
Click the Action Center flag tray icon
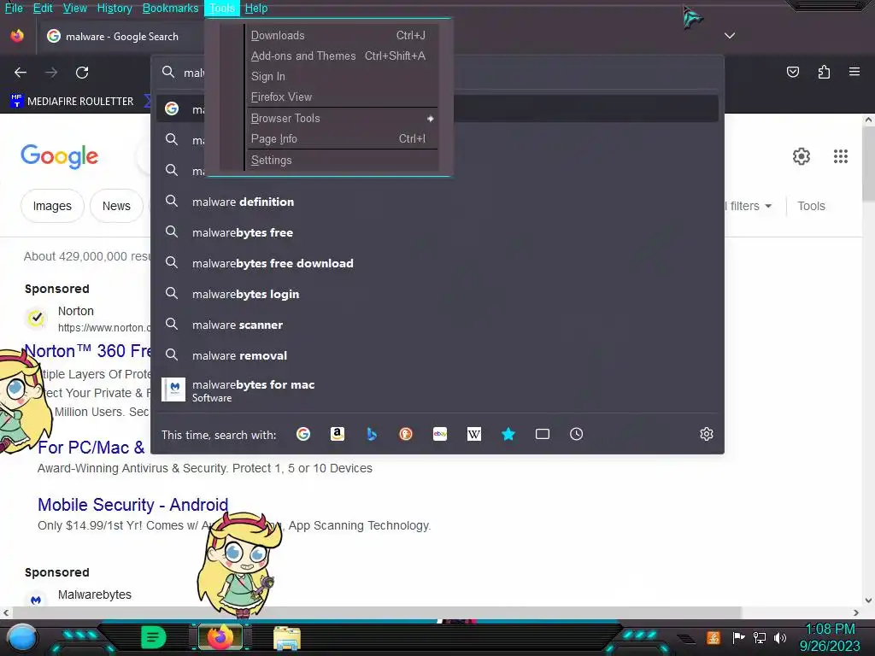pyautogui.click(x=739, y=637)
